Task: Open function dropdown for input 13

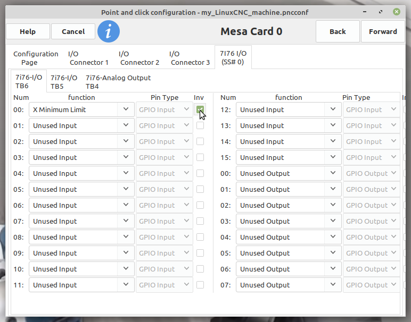Action: (x=289, y=125)
